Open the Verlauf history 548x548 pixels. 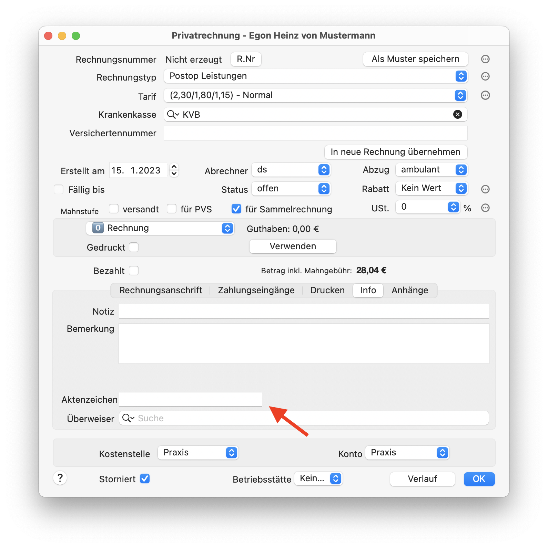(x=423, y=479)
